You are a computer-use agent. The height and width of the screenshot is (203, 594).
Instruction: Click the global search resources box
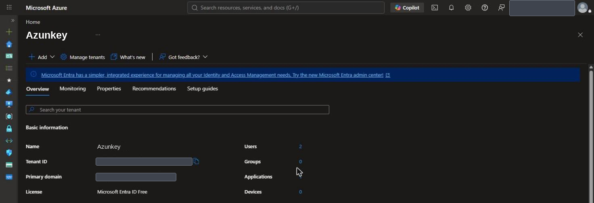coord(286,8)
